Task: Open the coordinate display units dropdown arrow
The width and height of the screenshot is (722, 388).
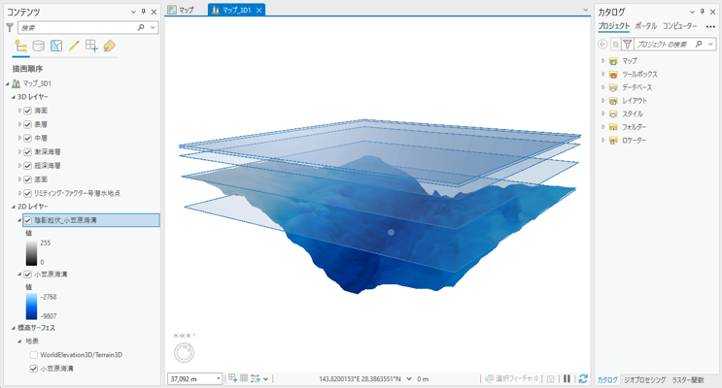Action: point(409,379)
